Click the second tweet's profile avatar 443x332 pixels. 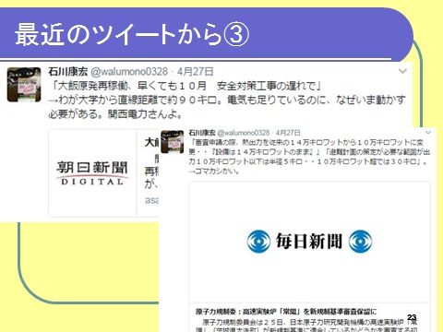(173, 142)
